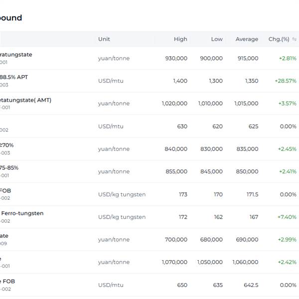The image size is (299, 299).
Task: Click the +2.99% change value
Action: 287,240
